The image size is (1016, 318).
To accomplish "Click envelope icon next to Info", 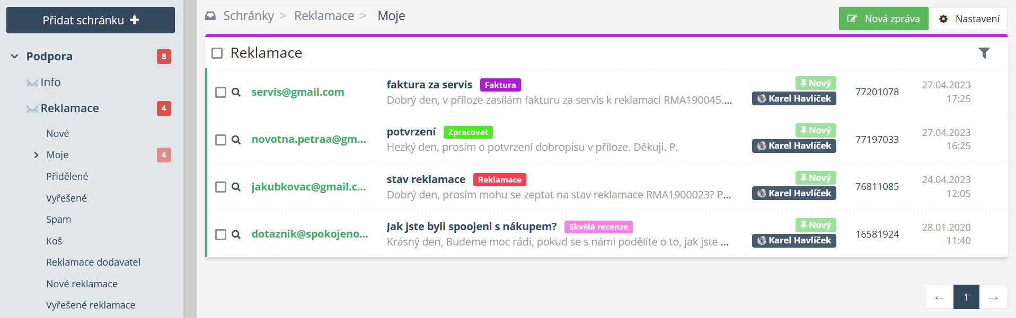I will pos(32,83).
